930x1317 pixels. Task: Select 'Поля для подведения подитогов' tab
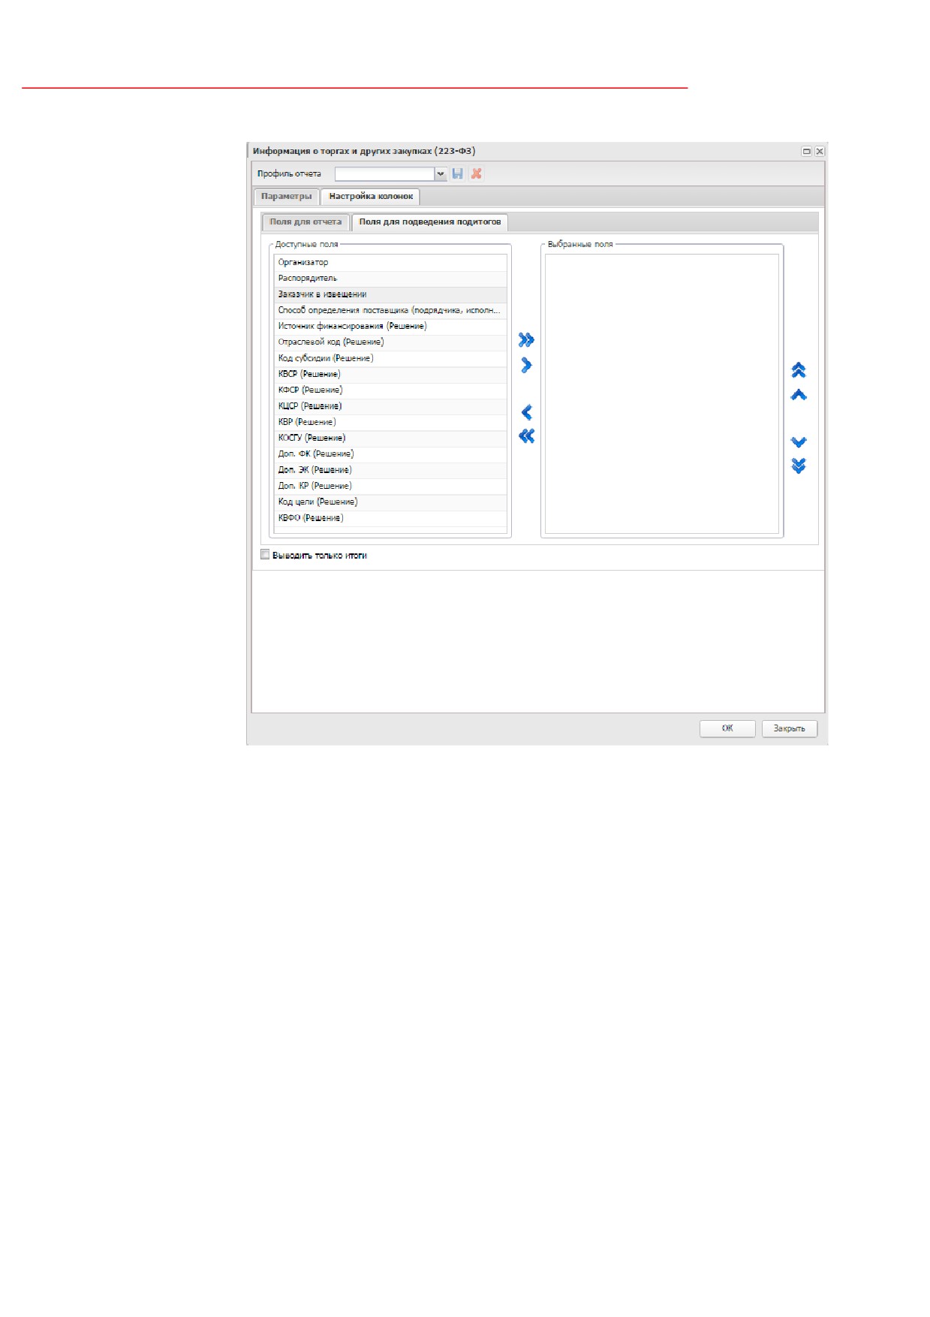pos(429,222)
